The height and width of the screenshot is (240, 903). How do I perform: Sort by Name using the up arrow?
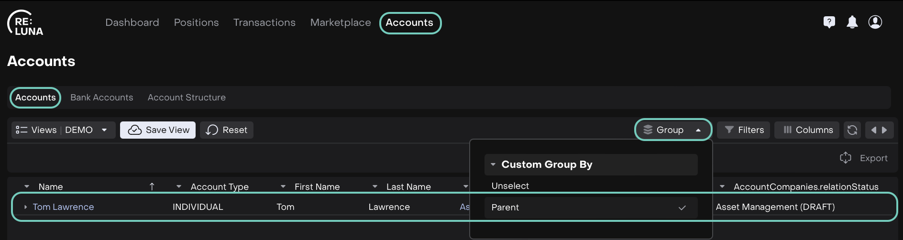point(152,186)
